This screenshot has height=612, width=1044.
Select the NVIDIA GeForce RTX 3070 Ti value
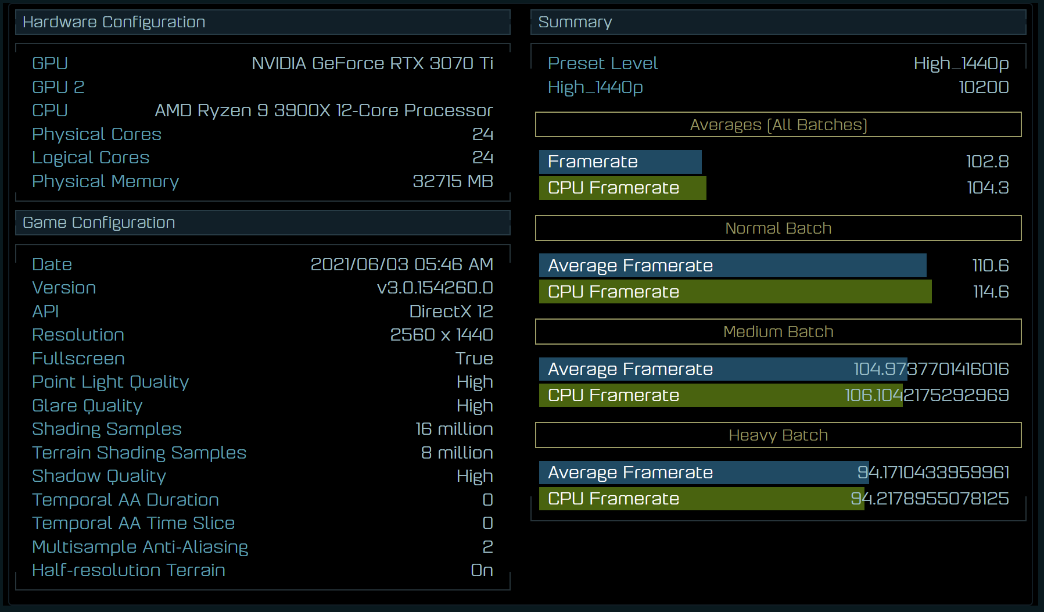tap(372, 63)
